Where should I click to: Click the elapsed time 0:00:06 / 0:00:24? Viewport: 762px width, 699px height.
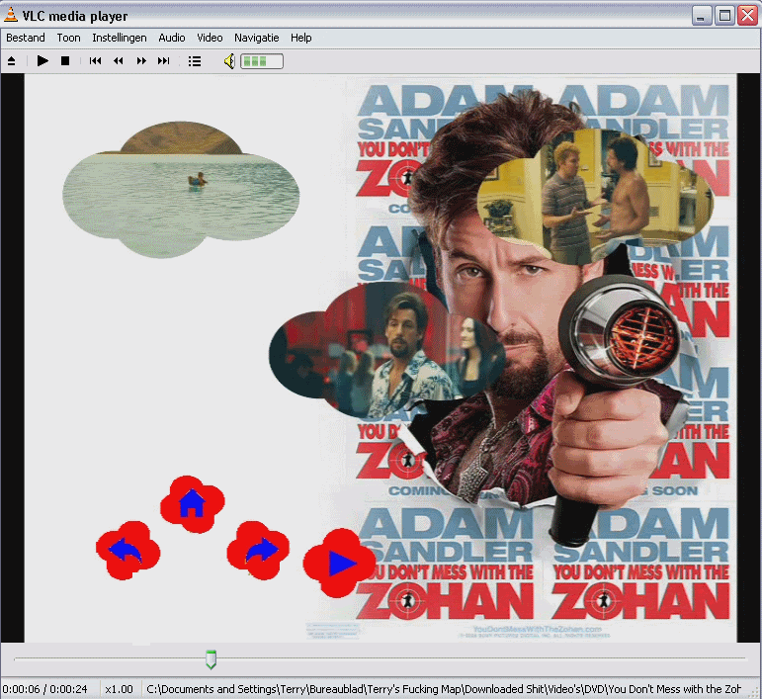point(44,689)
